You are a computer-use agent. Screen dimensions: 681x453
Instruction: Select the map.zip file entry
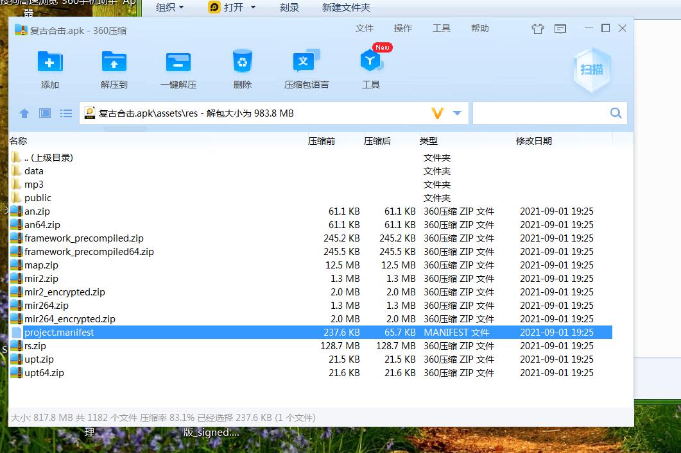click(41, 265)
